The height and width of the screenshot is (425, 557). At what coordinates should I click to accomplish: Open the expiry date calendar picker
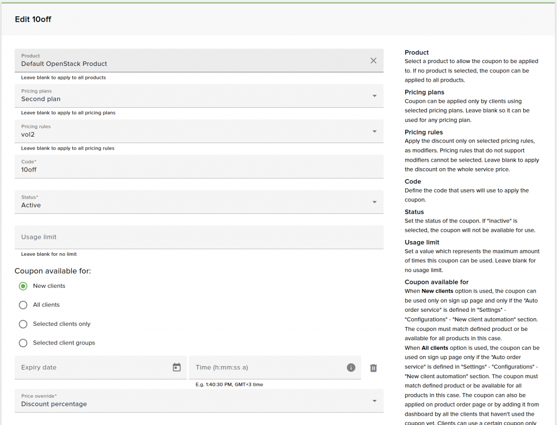tap(177, 367)
